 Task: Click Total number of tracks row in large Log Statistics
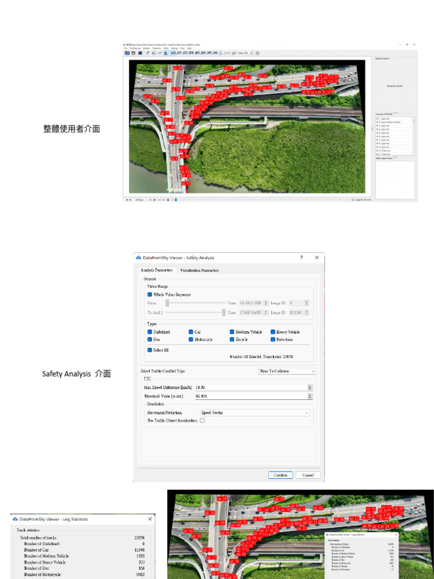tap(83, 538)
